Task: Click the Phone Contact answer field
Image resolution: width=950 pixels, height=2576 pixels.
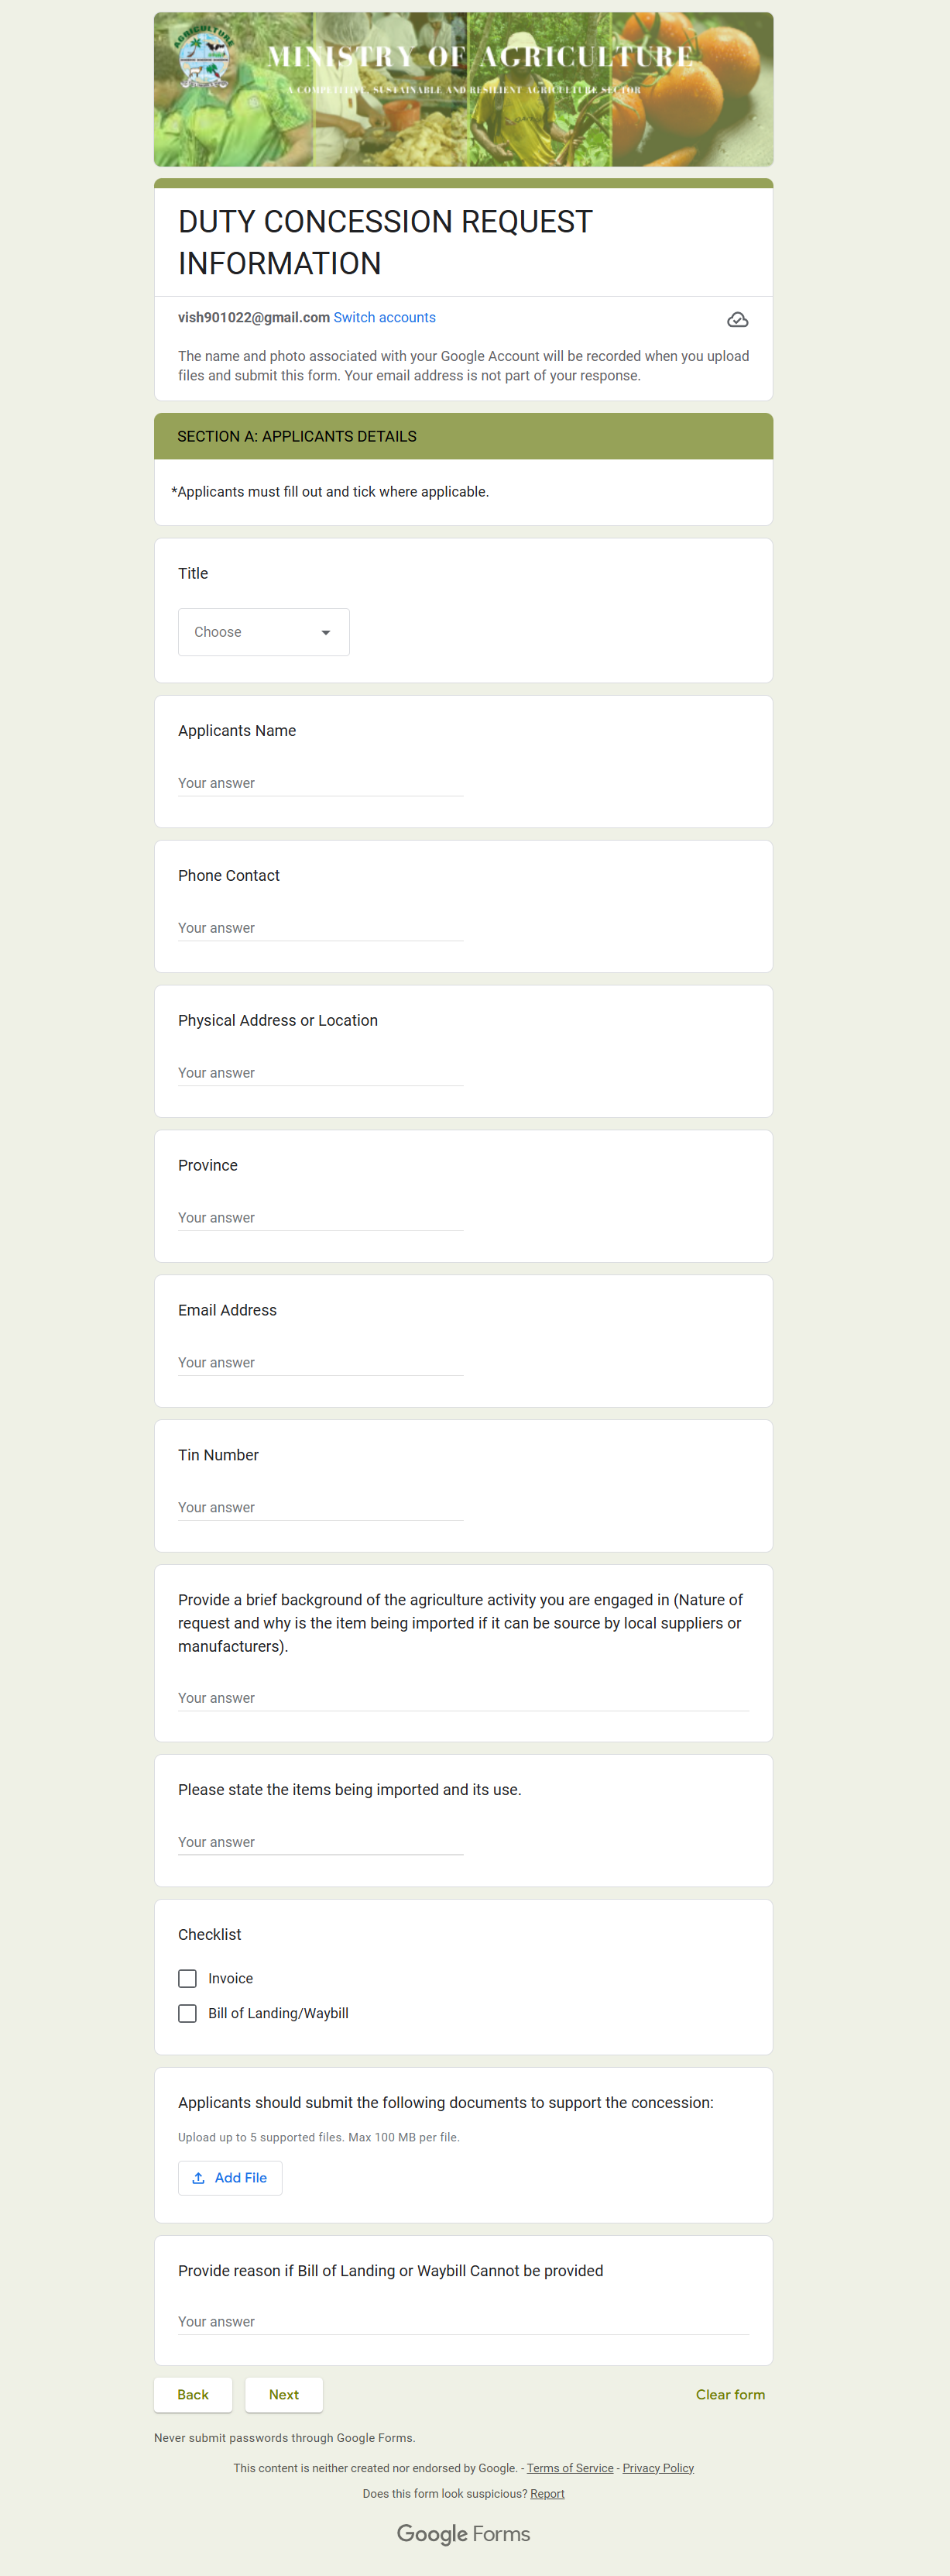Action: (321, 928)
